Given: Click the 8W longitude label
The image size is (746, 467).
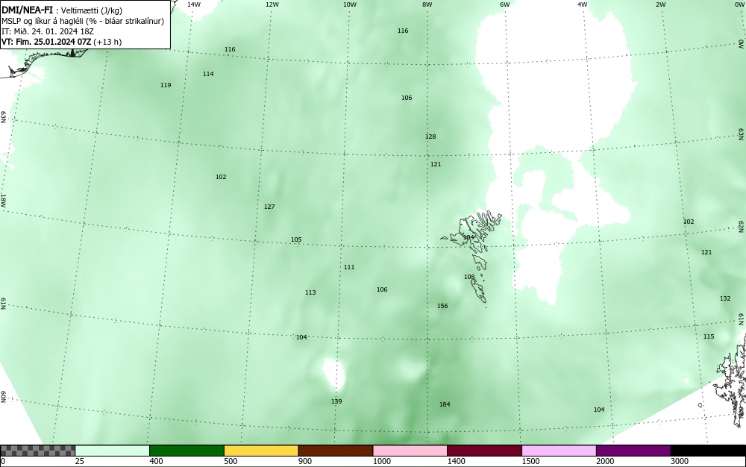Looking at the screenshot, I should pyautogui.click(x=427, y=4).
